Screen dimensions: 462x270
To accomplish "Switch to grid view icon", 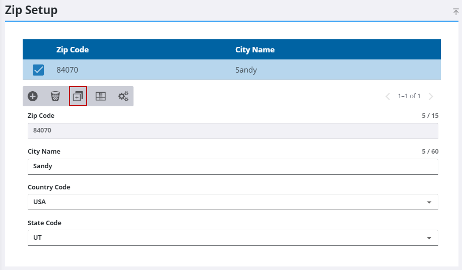I will coord(101,96).
